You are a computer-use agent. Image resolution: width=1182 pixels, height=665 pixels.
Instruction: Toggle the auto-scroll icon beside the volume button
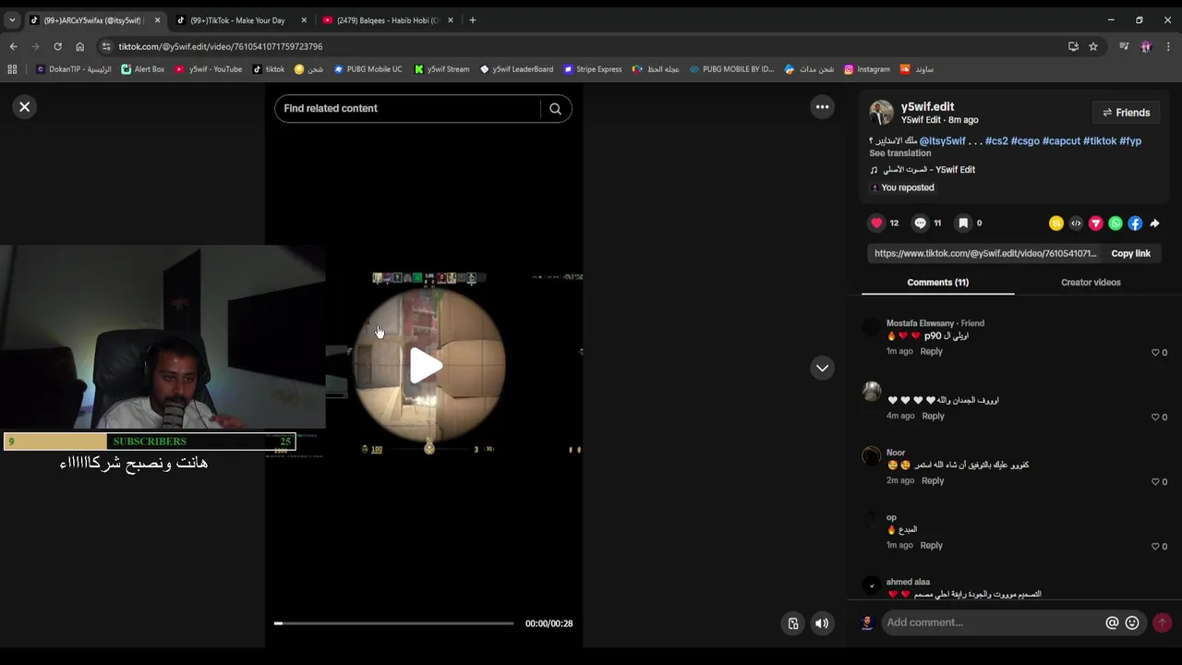[x=792, y=623]
